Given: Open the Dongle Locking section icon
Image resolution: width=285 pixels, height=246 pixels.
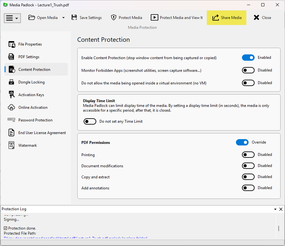Looking at the screenshot, I should click(12, 82).
